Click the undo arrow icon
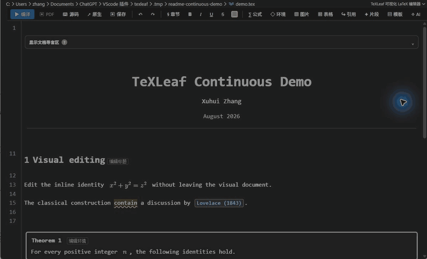This screenshot has height=259, width=427. [140, 14]
